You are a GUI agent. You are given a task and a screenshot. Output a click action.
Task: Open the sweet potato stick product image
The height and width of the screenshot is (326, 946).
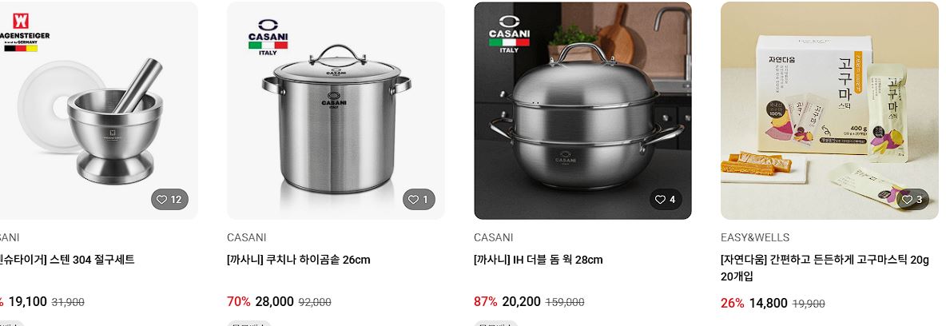point(829,110)
